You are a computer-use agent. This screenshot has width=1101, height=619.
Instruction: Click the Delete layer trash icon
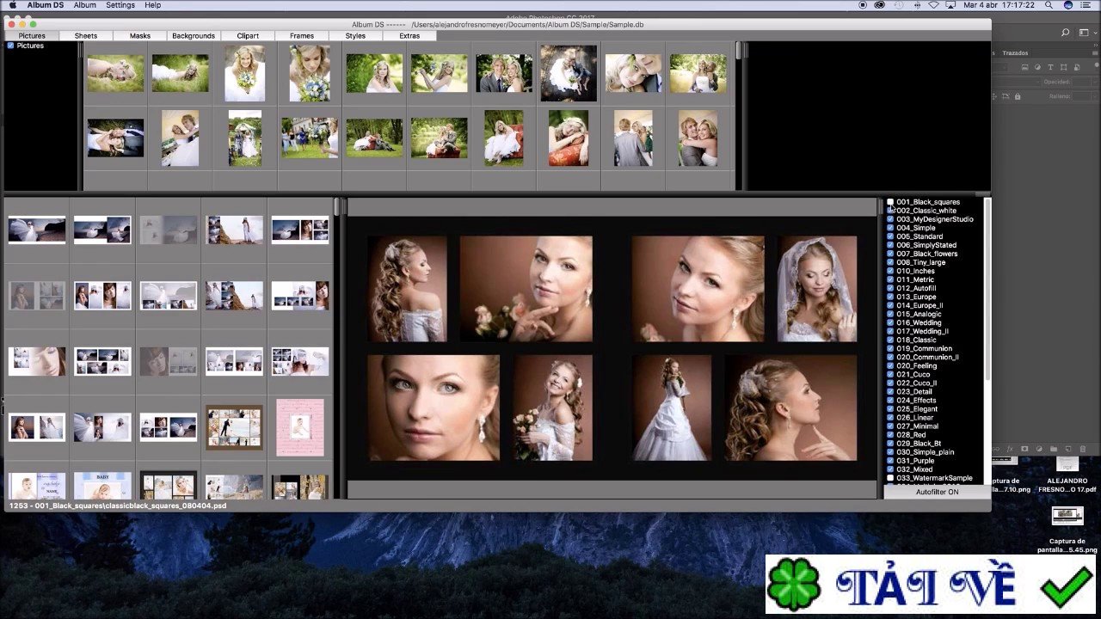[1082, 448]
